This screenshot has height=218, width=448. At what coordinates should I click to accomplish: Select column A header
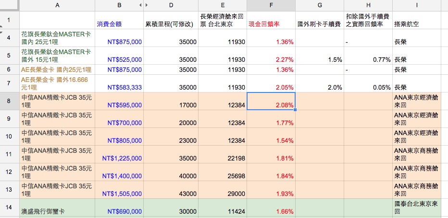(57, 5)
